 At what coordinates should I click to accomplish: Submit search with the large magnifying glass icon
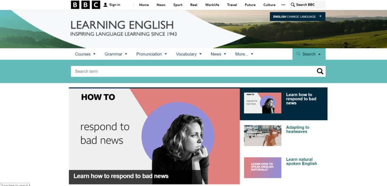coord(320,72)
